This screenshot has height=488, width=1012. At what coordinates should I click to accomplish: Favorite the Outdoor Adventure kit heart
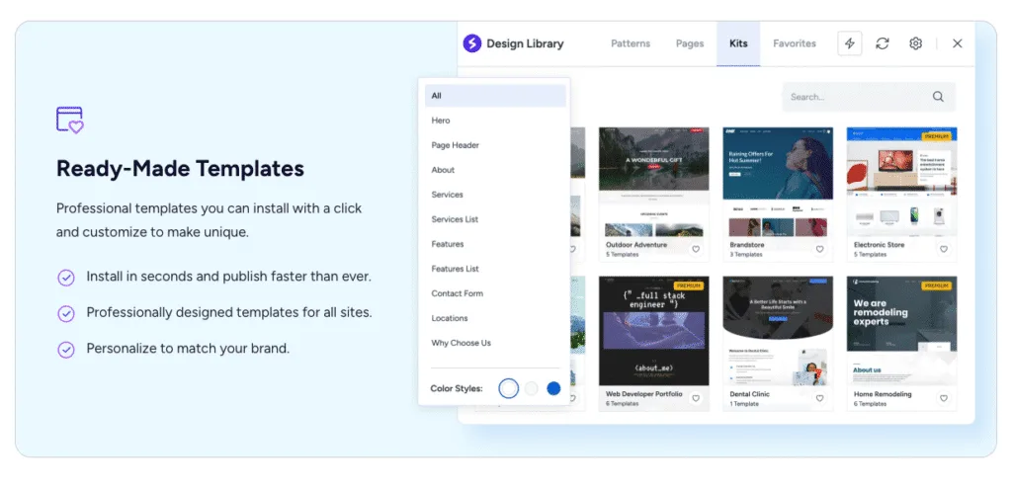click(696, 249)
